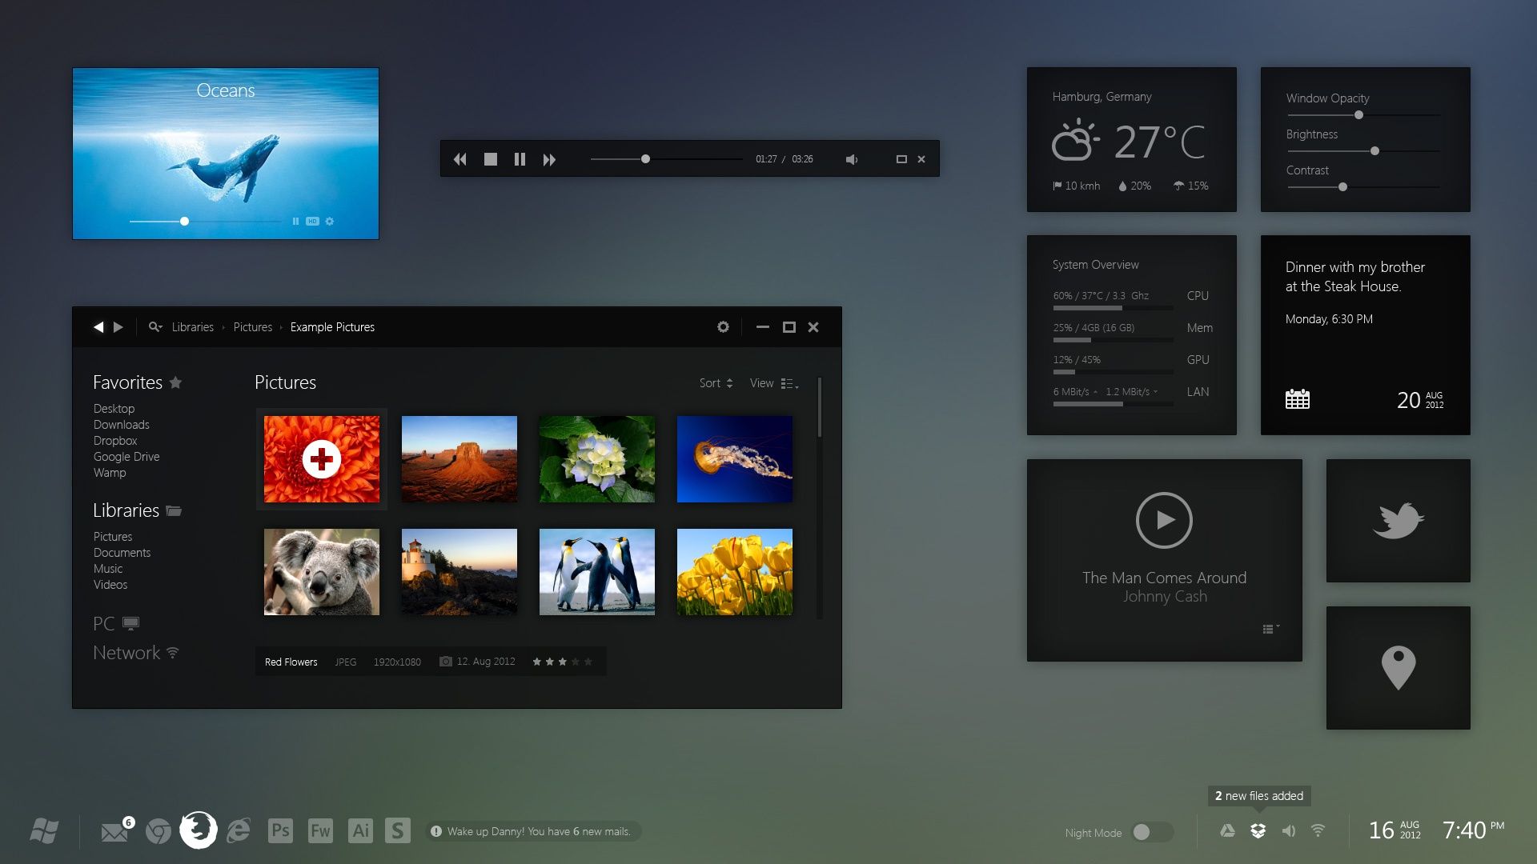Launch Photoshop from the taskbar
This screenshot has width=1537, height=864.
tap(280, 830)
